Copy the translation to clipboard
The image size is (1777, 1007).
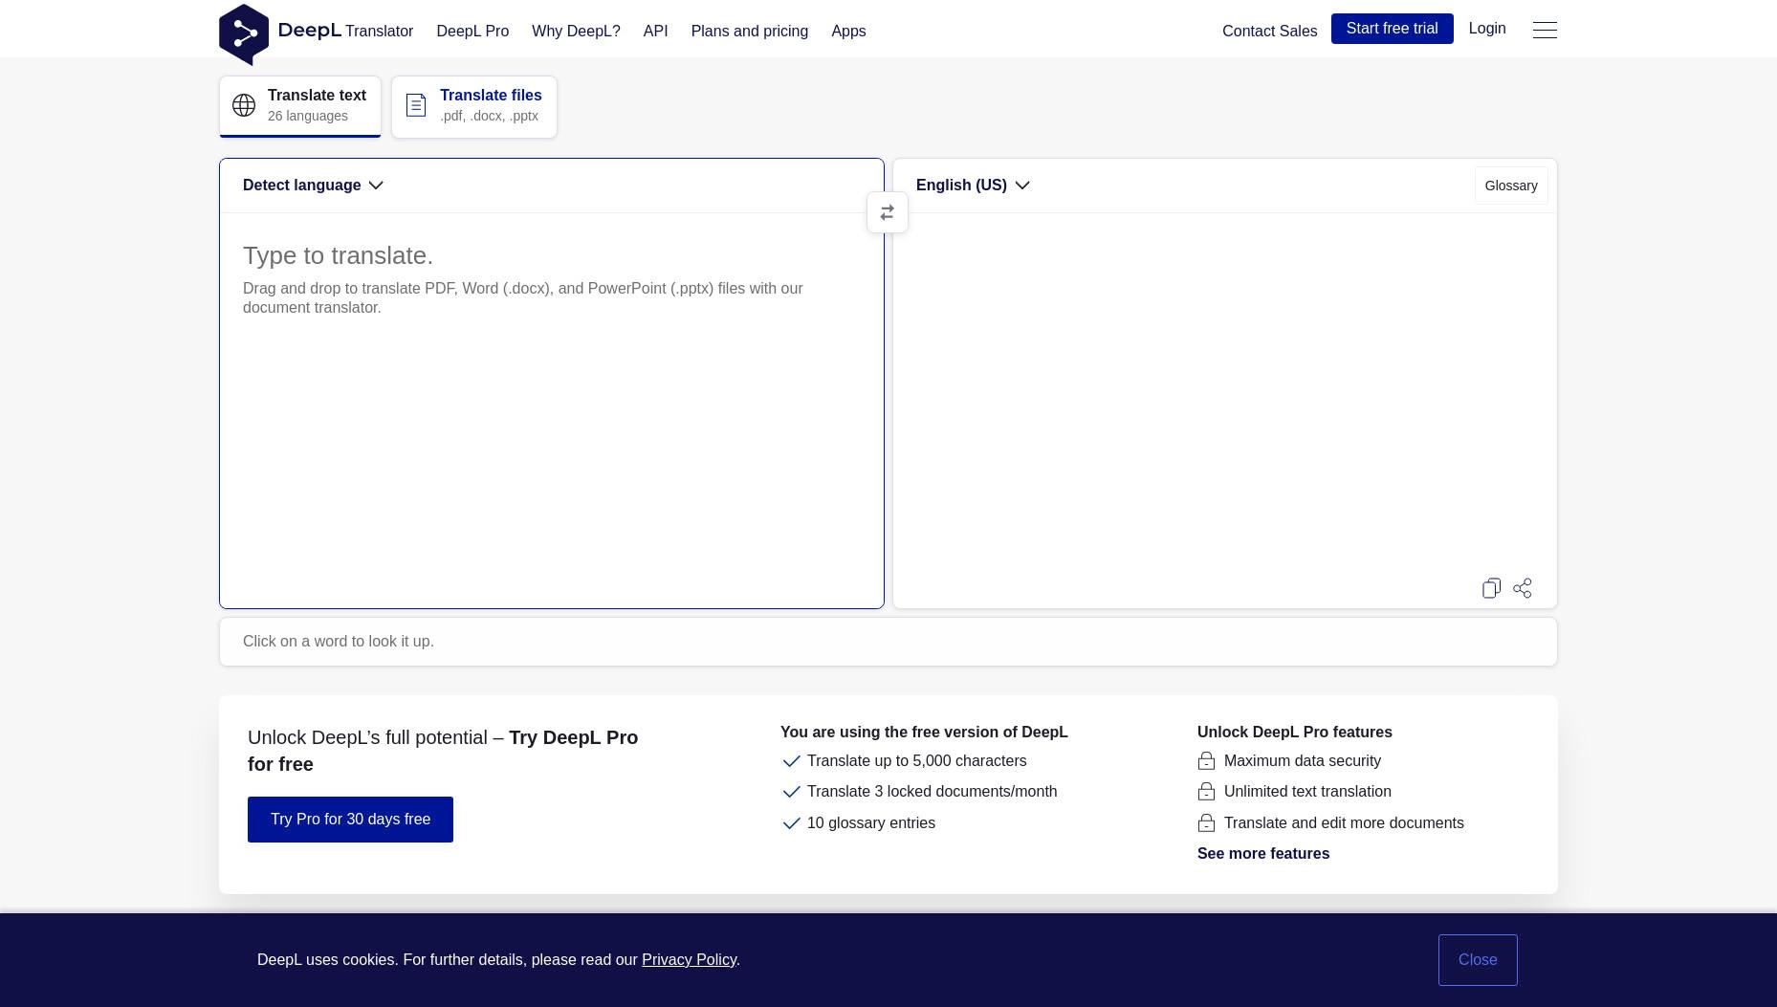1491,588
